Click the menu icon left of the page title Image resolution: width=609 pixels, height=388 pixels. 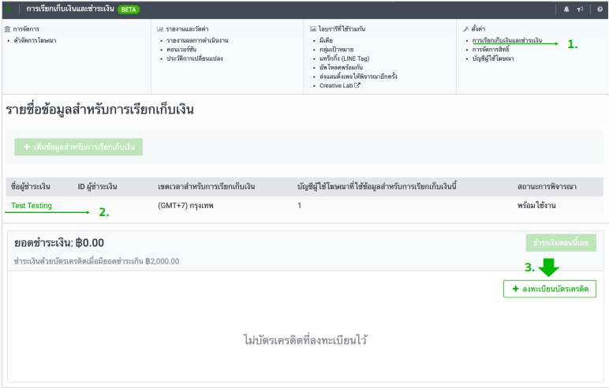click(10, 9)
